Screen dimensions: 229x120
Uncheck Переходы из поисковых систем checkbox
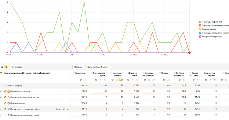click(x=5, y=97)
